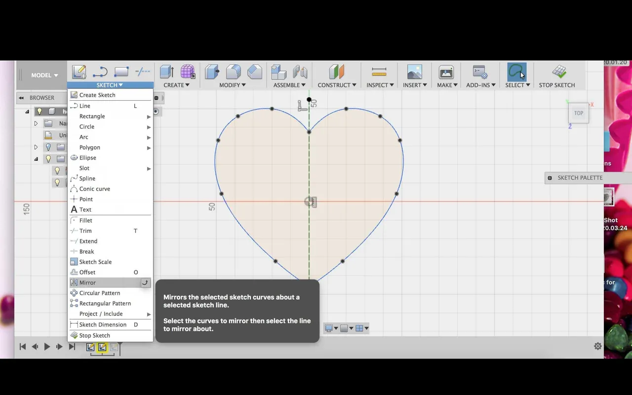Click the Fillet icon in MODIFY group
The image size is (632, 395).
[x=234, y=72]
